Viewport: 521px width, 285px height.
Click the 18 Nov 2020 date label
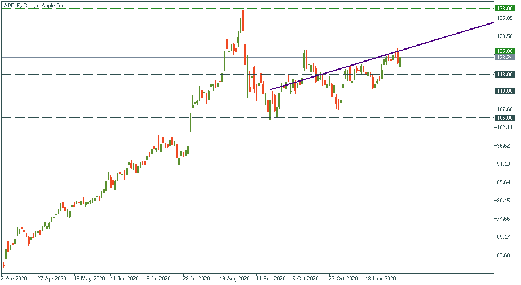380,279
